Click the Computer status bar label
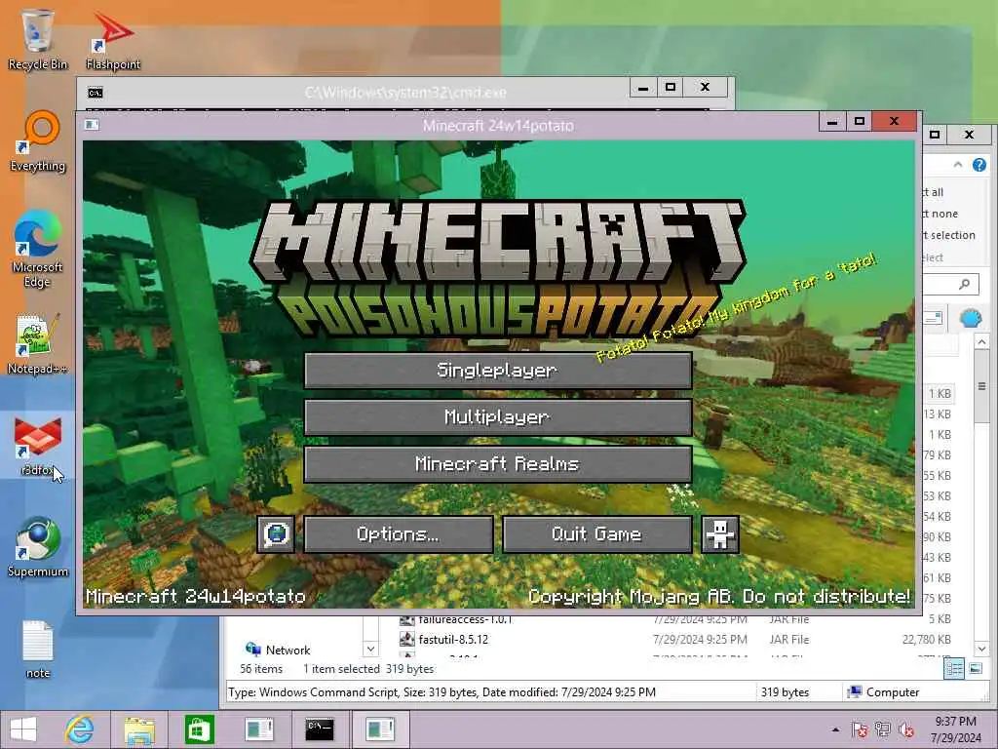 883,692
